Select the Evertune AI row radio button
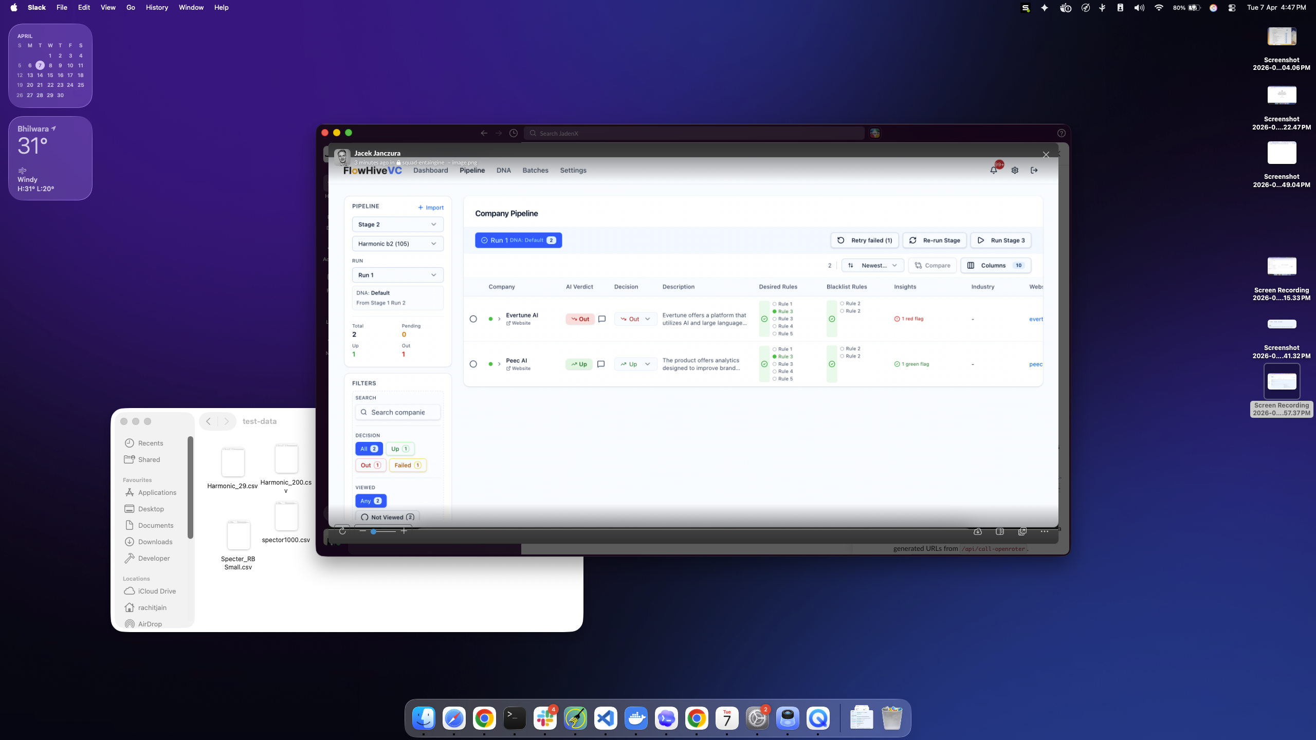The image size is (1316, 740). 473,319
